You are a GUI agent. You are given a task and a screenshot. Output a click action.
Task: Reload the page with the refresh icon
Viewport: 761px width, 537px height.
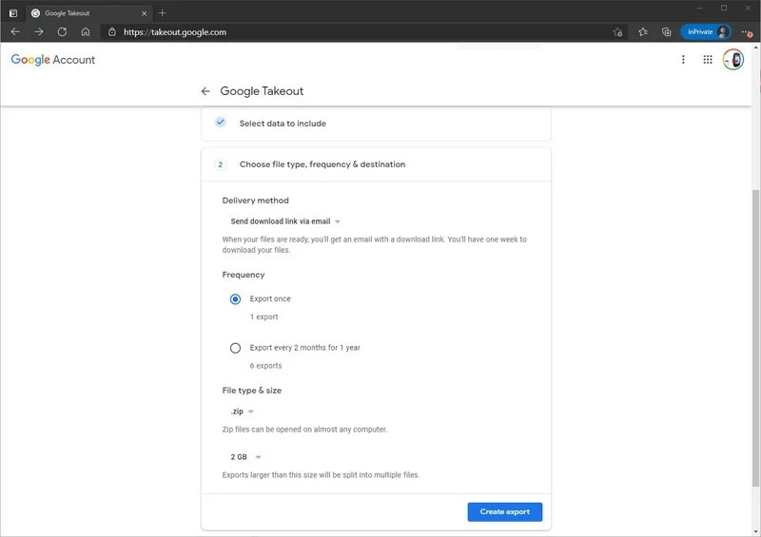62,32
